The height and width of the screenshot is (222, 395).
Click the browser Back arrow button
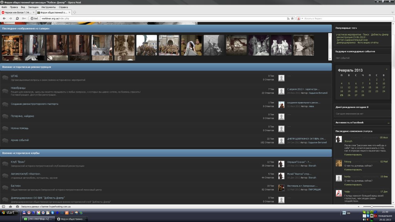pyautogui.click(x=4, y=18)
